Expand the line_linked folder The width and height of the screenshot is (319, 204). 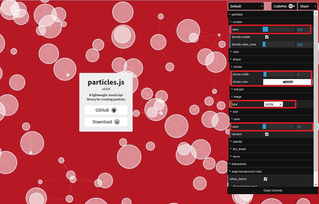click(271, 149)
